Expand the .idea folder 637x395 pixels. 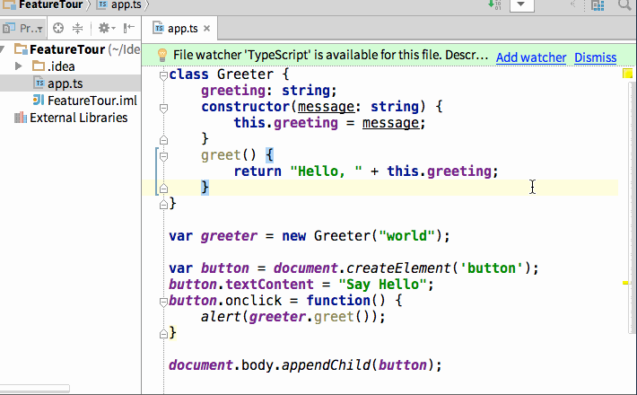tap(19, 66)
